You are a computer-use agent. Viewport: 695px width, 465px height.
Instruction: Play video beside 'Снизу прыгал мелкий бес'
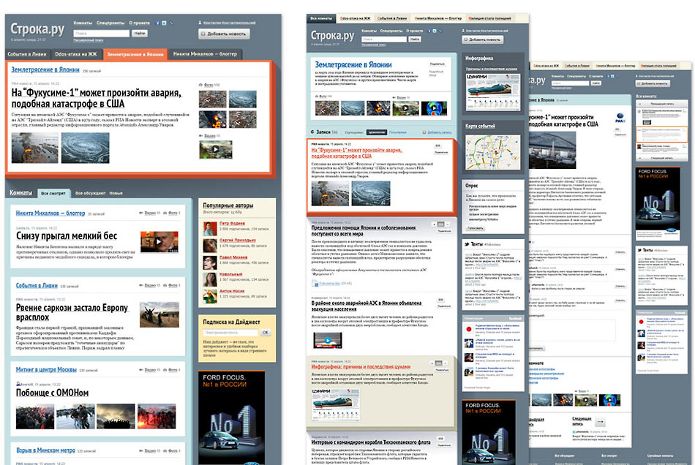159,243
